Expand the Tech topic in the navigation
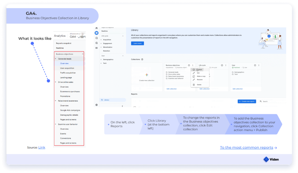The image size is (298, 173). pos(101,63)
